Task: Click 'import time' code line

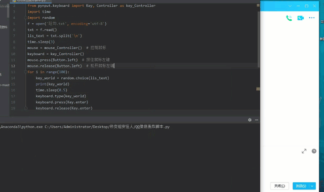Action: [x=39, y=12]
